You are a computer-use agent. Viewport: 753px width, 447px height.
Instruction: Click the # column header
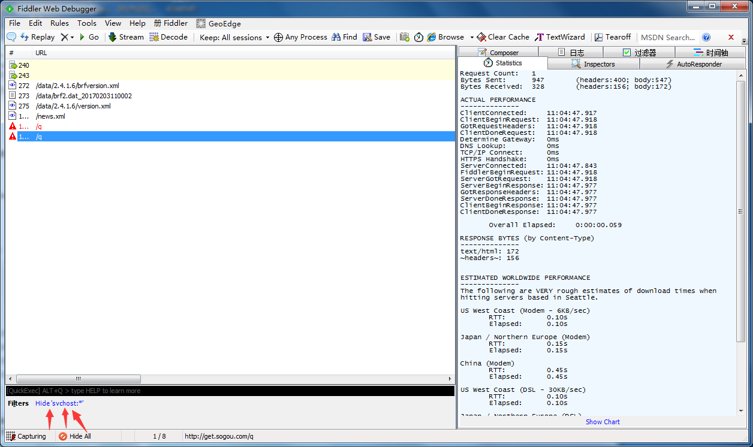19,53
